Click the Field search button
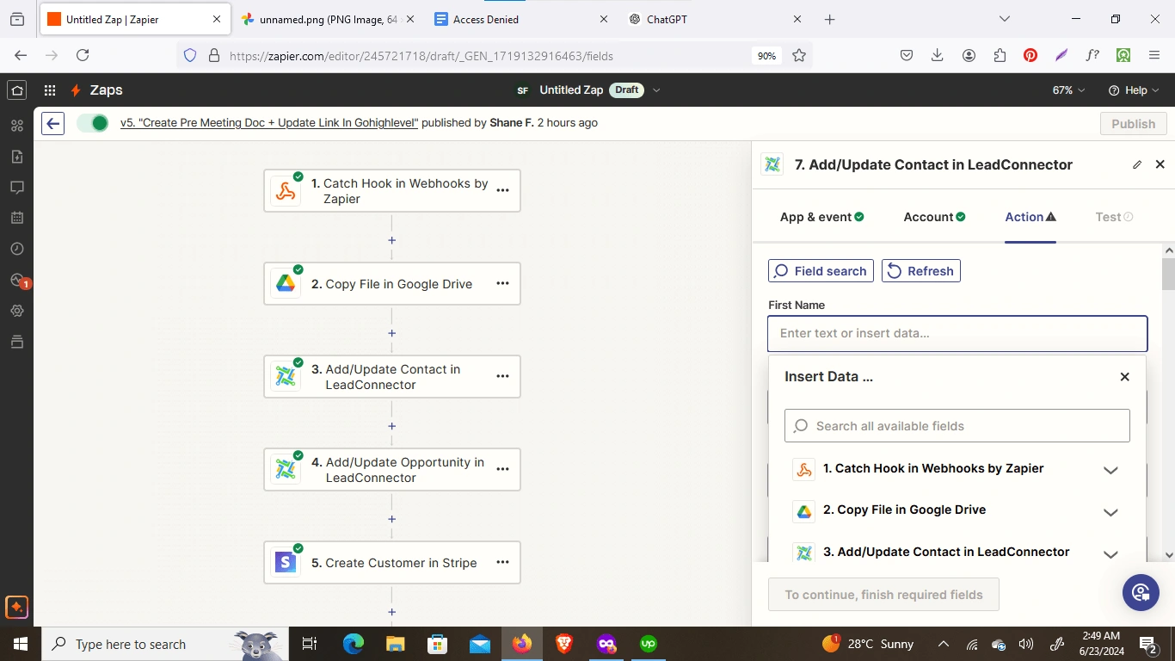Viewport: 1175px width, 661px height. 821,271
